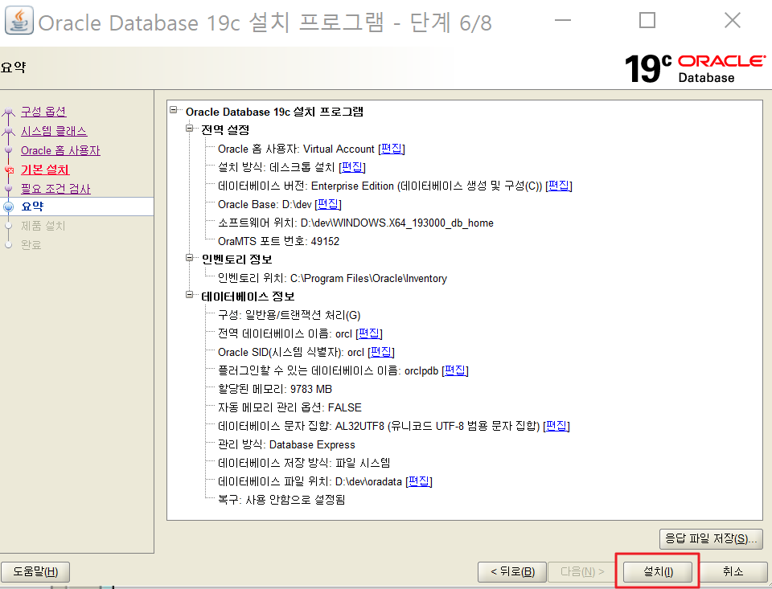Select the 자동 메모리 관리 옵션: FALSE row
The image size is (772, 589).
click(x=289, y=407)
